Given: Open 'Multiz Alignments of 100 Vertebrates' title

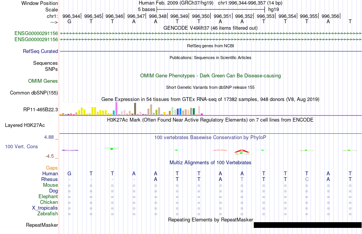Looking at the screenshot, I should coord(210,162).
